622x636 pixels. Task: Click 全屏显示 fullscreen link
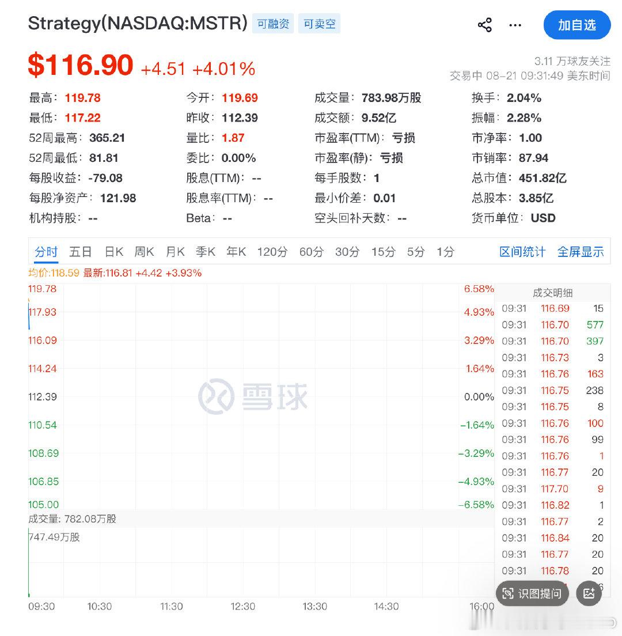point(581,252)
